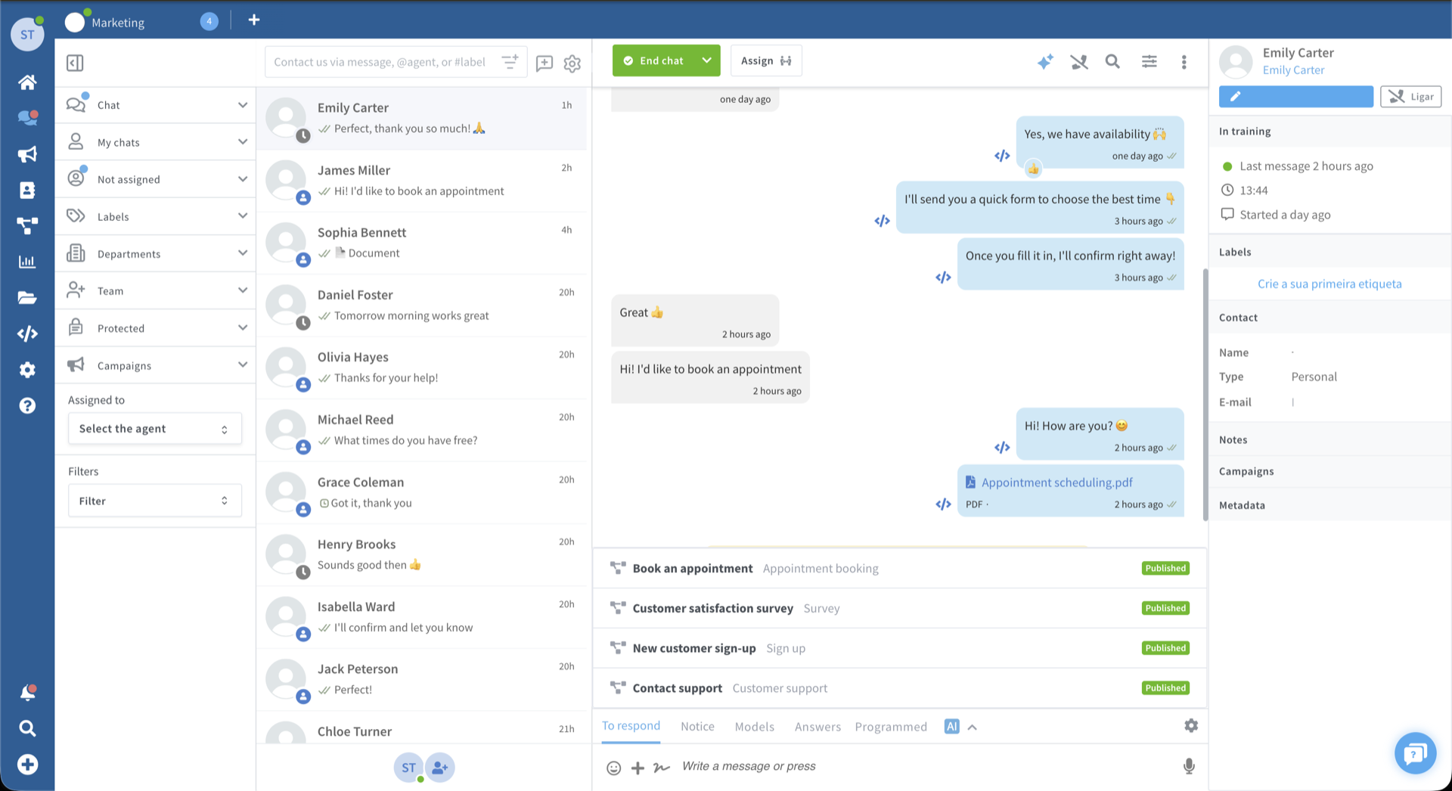Click the sidebar search magnifier icon
The image size is (1452, 791).
click(27, 728)
